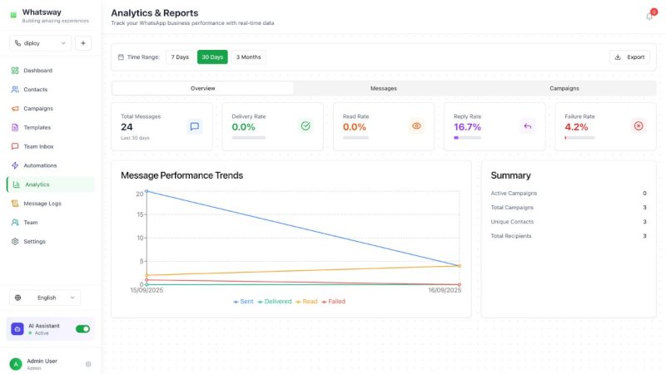Toggle the AI Assistant switch off
This screenshot has height=374, width=666.
(82, 329)
